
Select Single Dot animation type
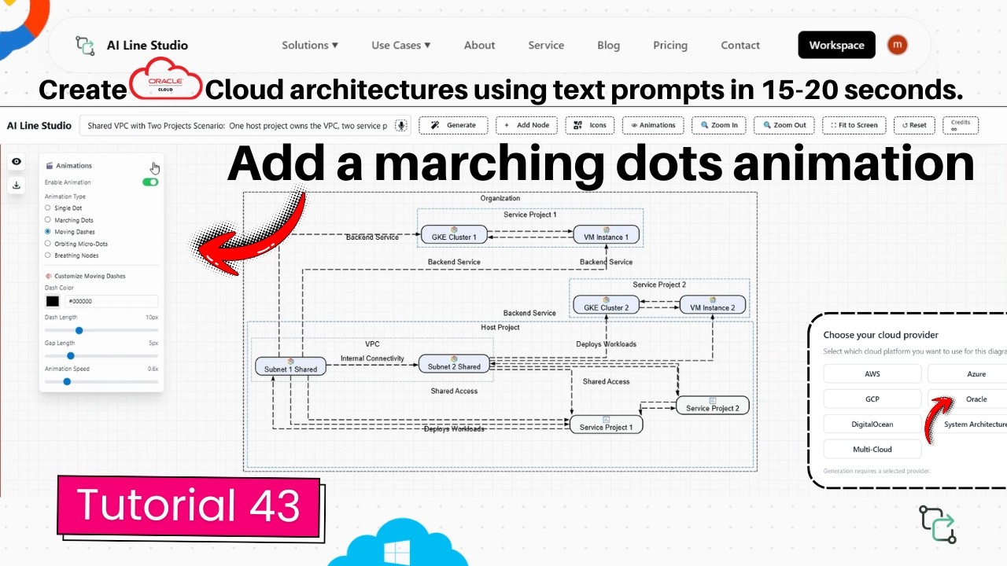48,208
